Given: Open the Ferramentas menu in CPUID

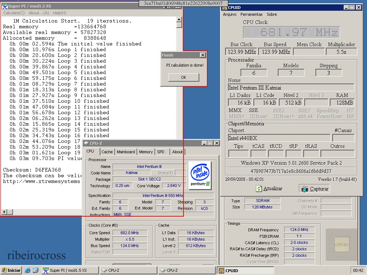Looking at the screenshot, I should tap(251, 14).
